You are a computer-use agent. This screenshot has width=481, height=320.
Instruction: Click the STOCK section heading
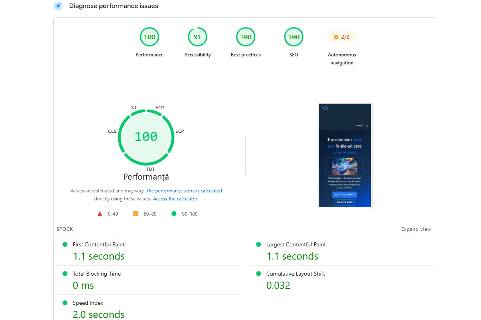pyautogui.click(x=65, y=229)
